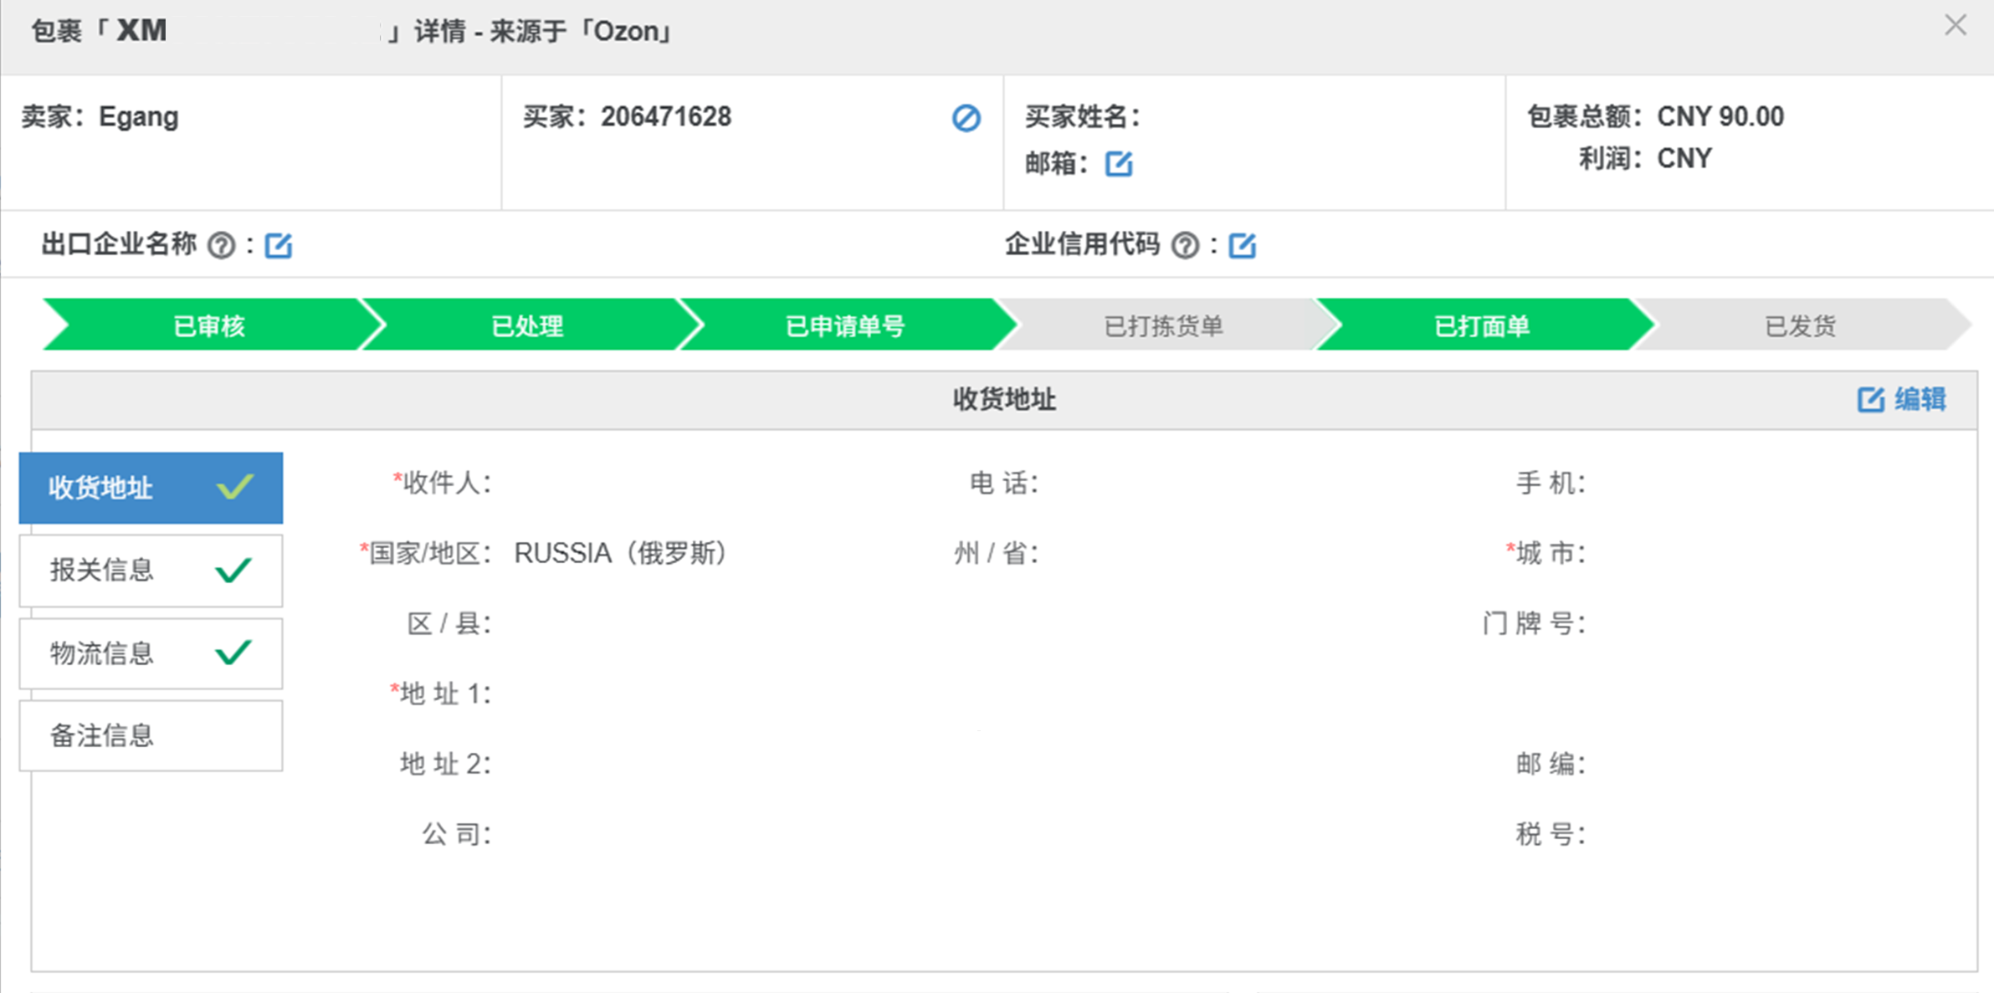The image size is (1994, 993).
Task: Click buyer ID 206471628
Action: [665, 117]
